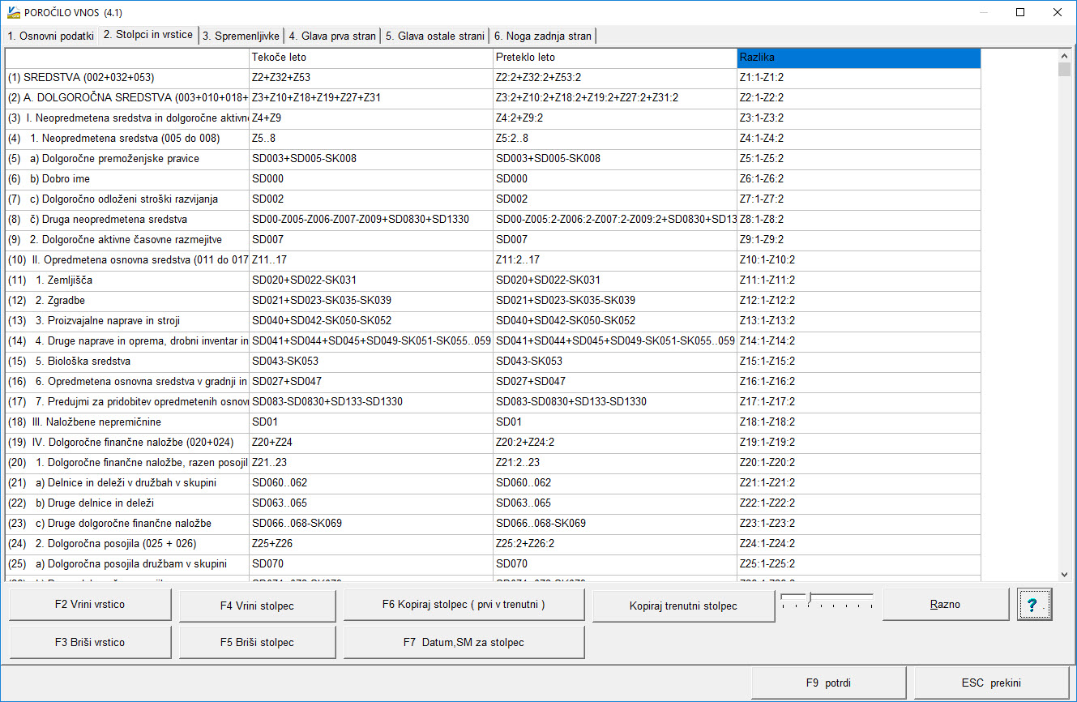Select row (11) 1. Zemljišča
This screenshot has height=702, width=1077.
[127, 280]
